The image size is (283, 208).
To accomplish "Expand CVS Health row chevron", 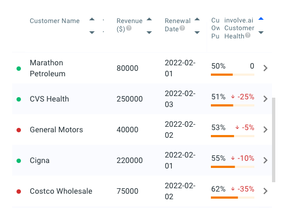I will (x=265, y=99).
